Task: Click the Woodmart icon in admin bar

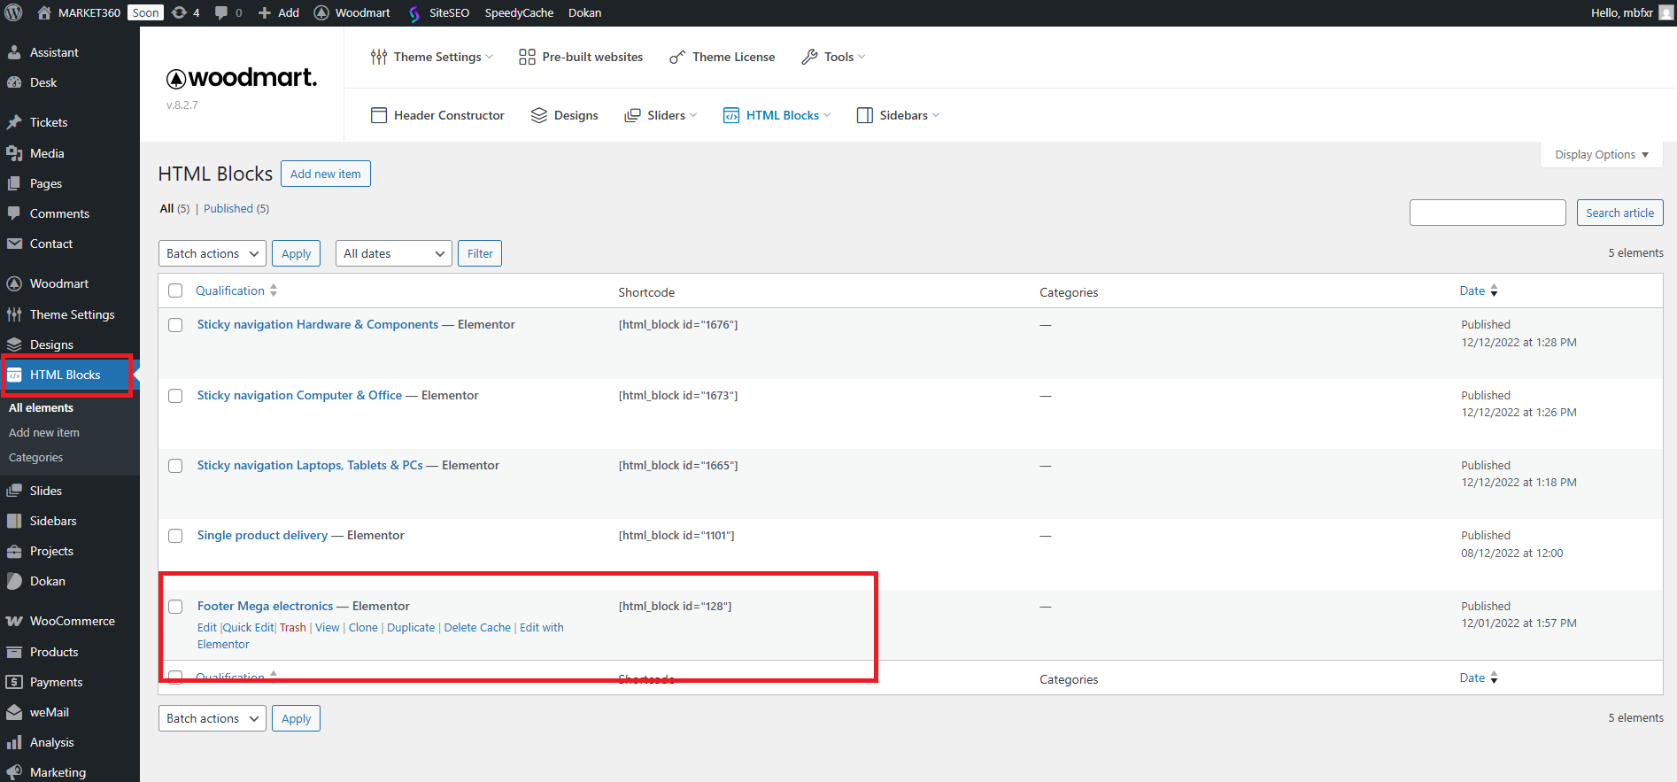Action: (x=321, y=12)
